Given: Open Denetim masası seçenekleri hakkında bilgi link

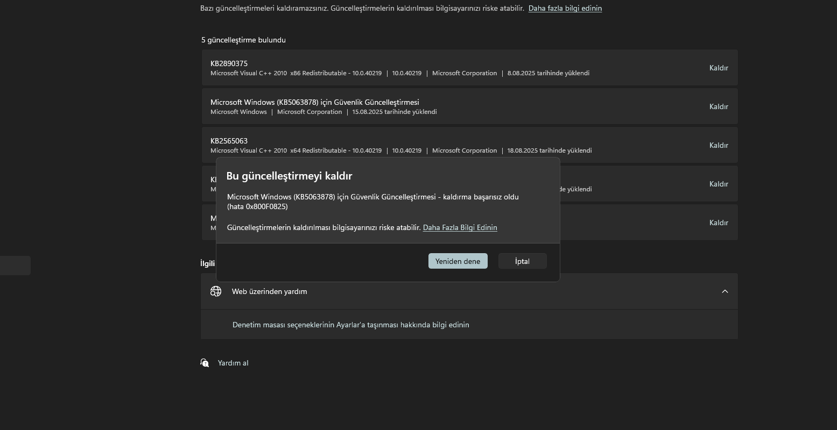Looking at the screenshot, I should click(350, 325).
